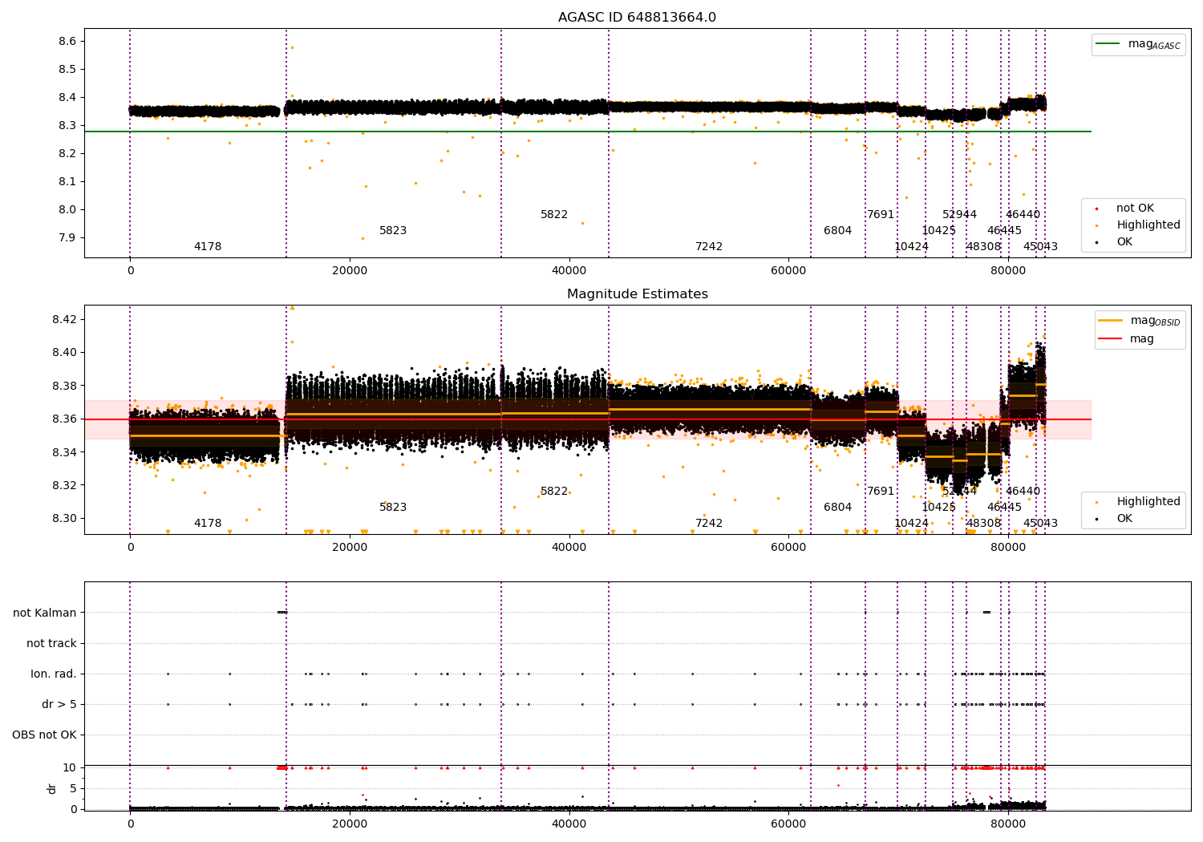
Task: Click x-axis tick '60000' under top plot
Action: (788, 271)
